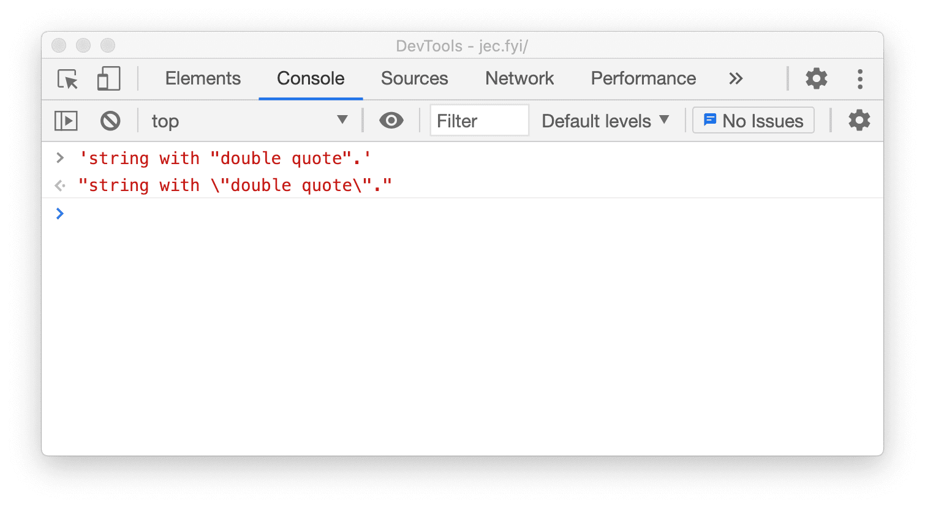This screenshot has width=925, height=507.
Task: Open the Default levels dropdown
Action: click(604, 121)
